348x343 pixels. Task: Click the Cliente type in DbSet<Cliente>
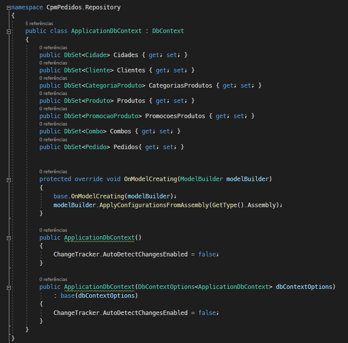97,70
